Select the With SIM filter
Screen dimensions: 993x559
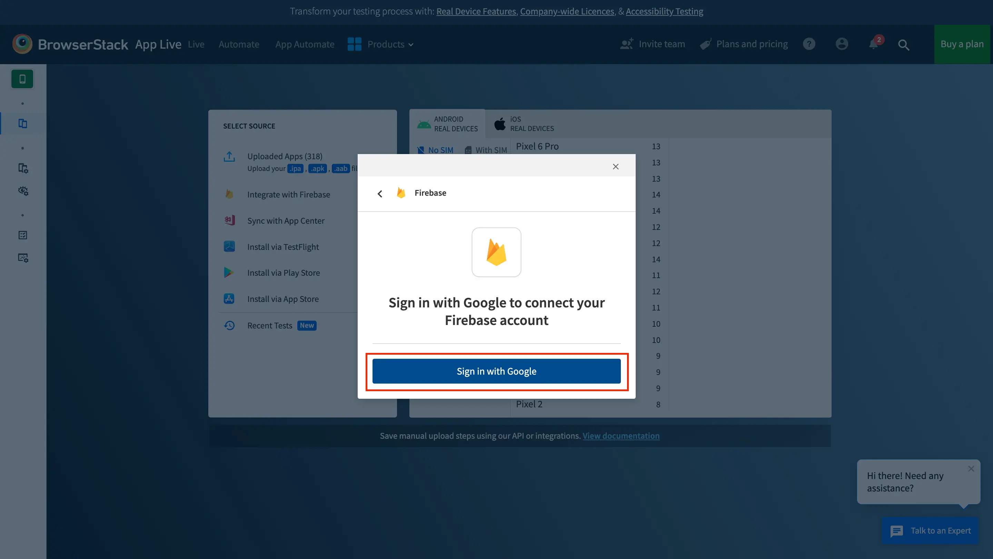(486, 150)
